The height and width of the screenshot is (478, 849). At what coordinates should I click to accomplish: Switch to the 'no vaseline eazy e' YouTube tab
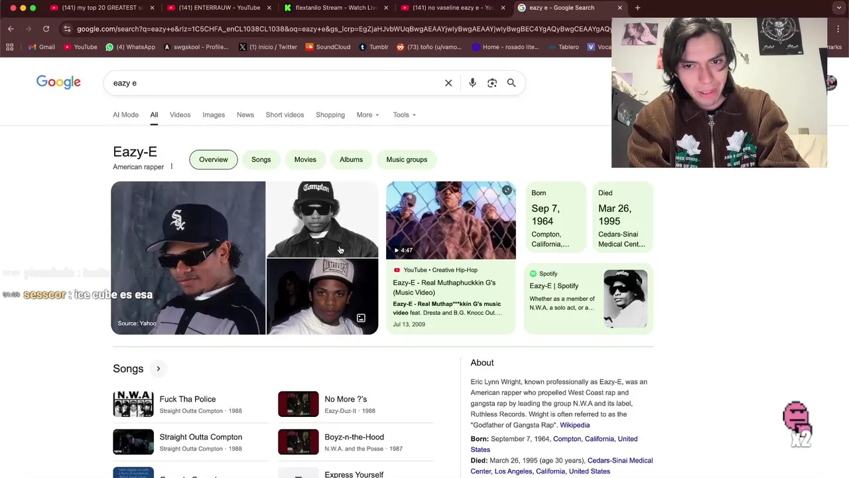pos(452,8)
